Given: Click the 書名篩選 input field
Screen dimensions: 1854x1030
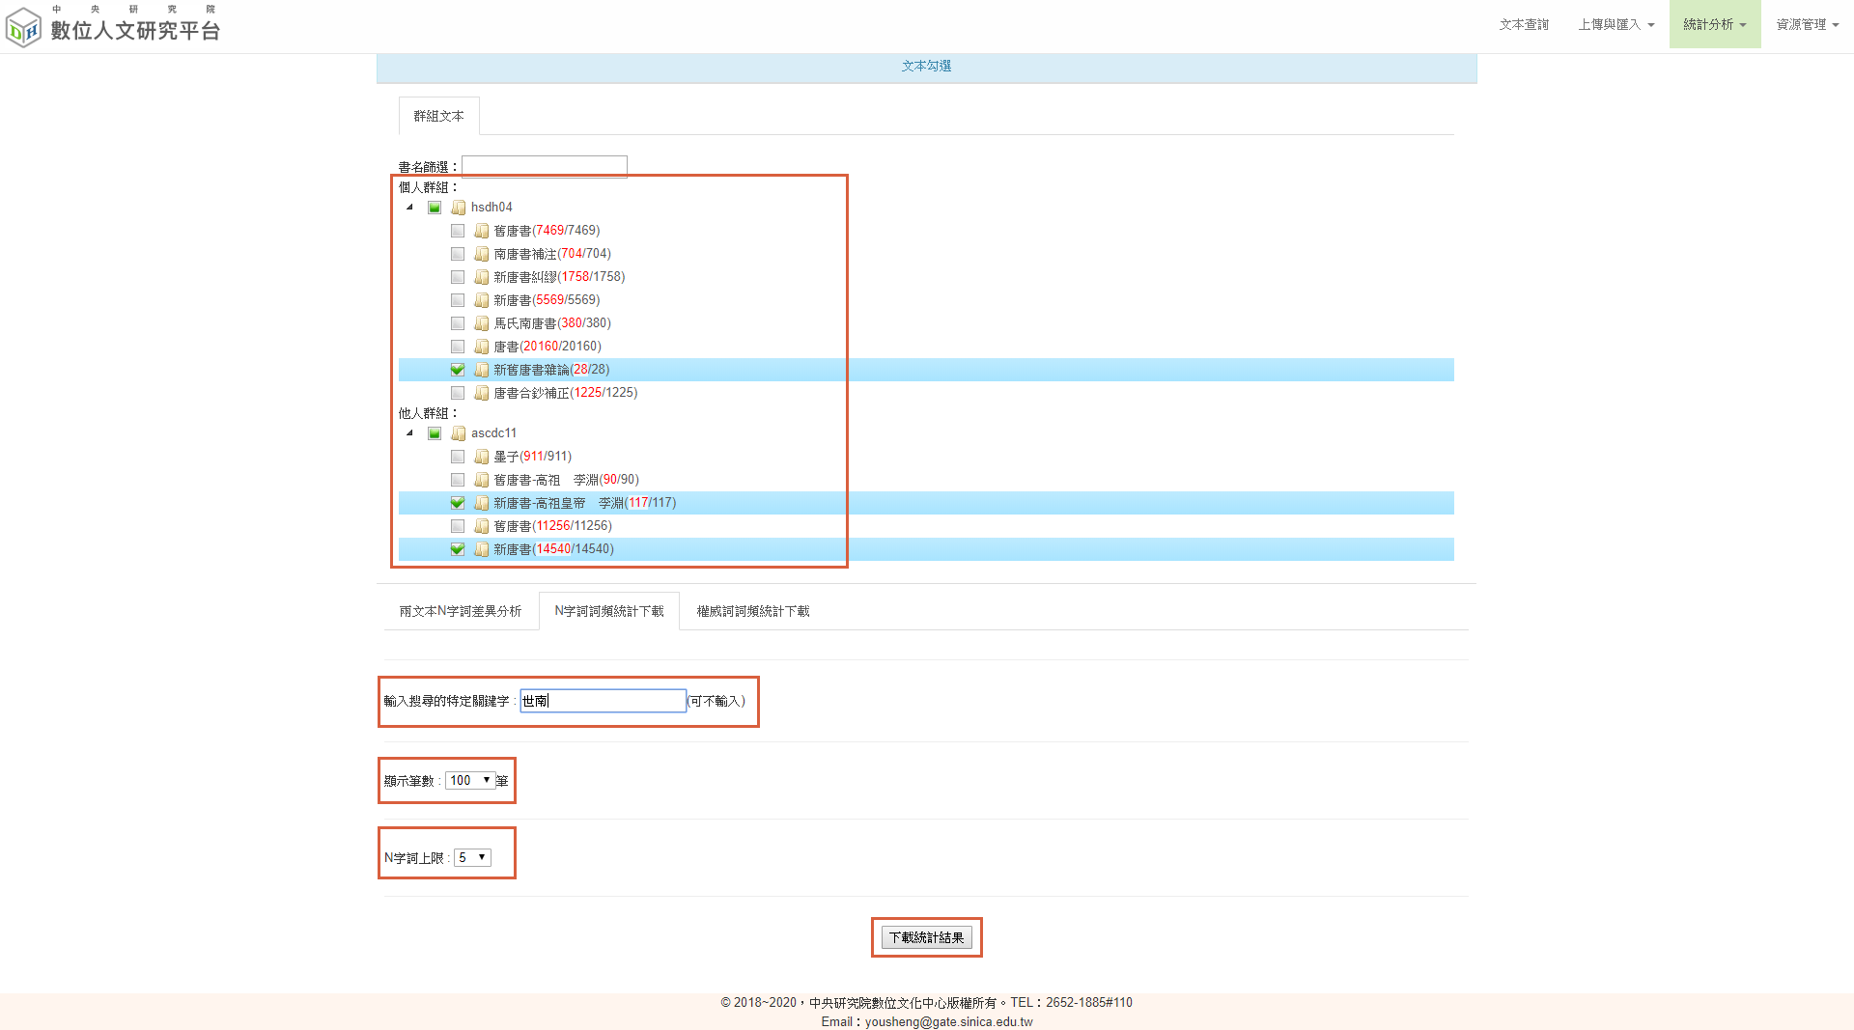Looking at the screenshot, I should [545, 167].
